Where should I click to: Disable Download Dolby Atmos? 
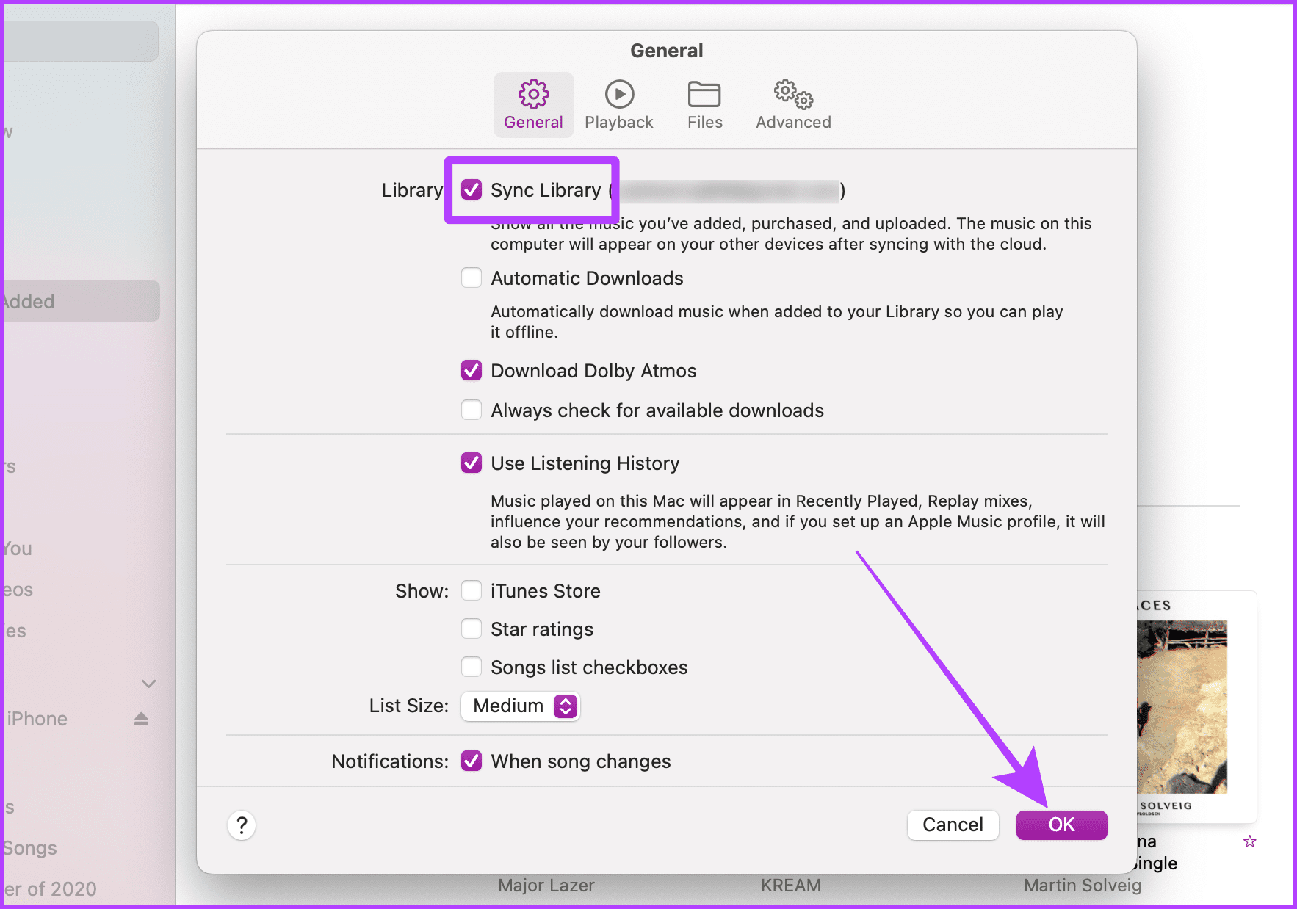[x=472, y=371]
